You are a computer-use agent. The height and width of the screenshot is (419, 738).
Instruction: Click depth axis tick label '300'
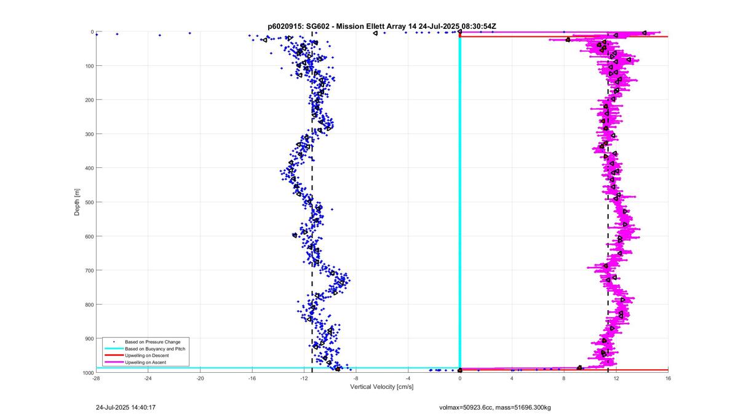coord(89,134)
